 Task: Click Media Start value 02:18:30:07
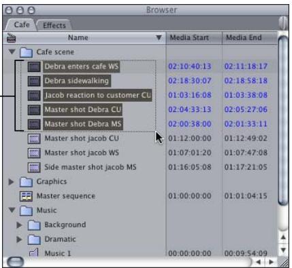pyautogui.click(x=190, y=81)
